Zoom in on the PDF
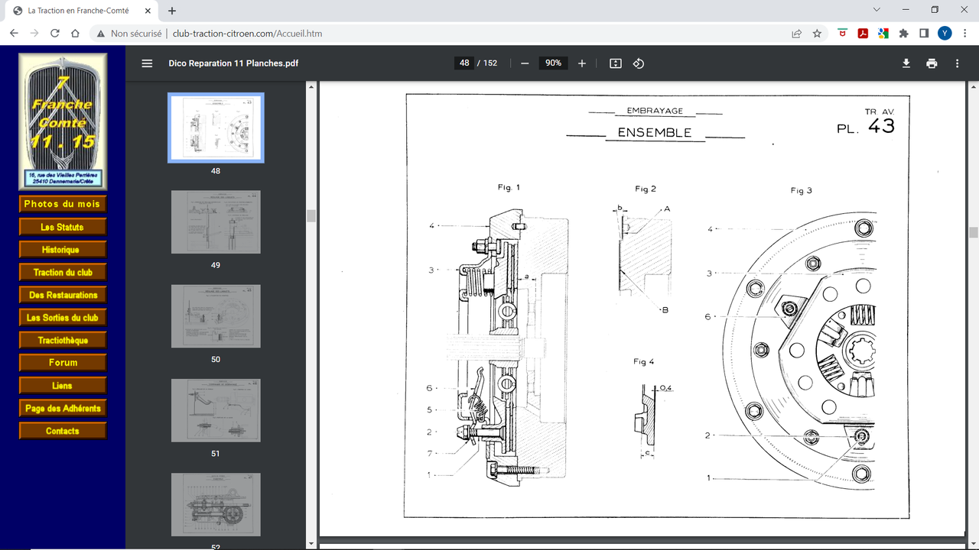979x550 pixels. [x=582, y=63]
